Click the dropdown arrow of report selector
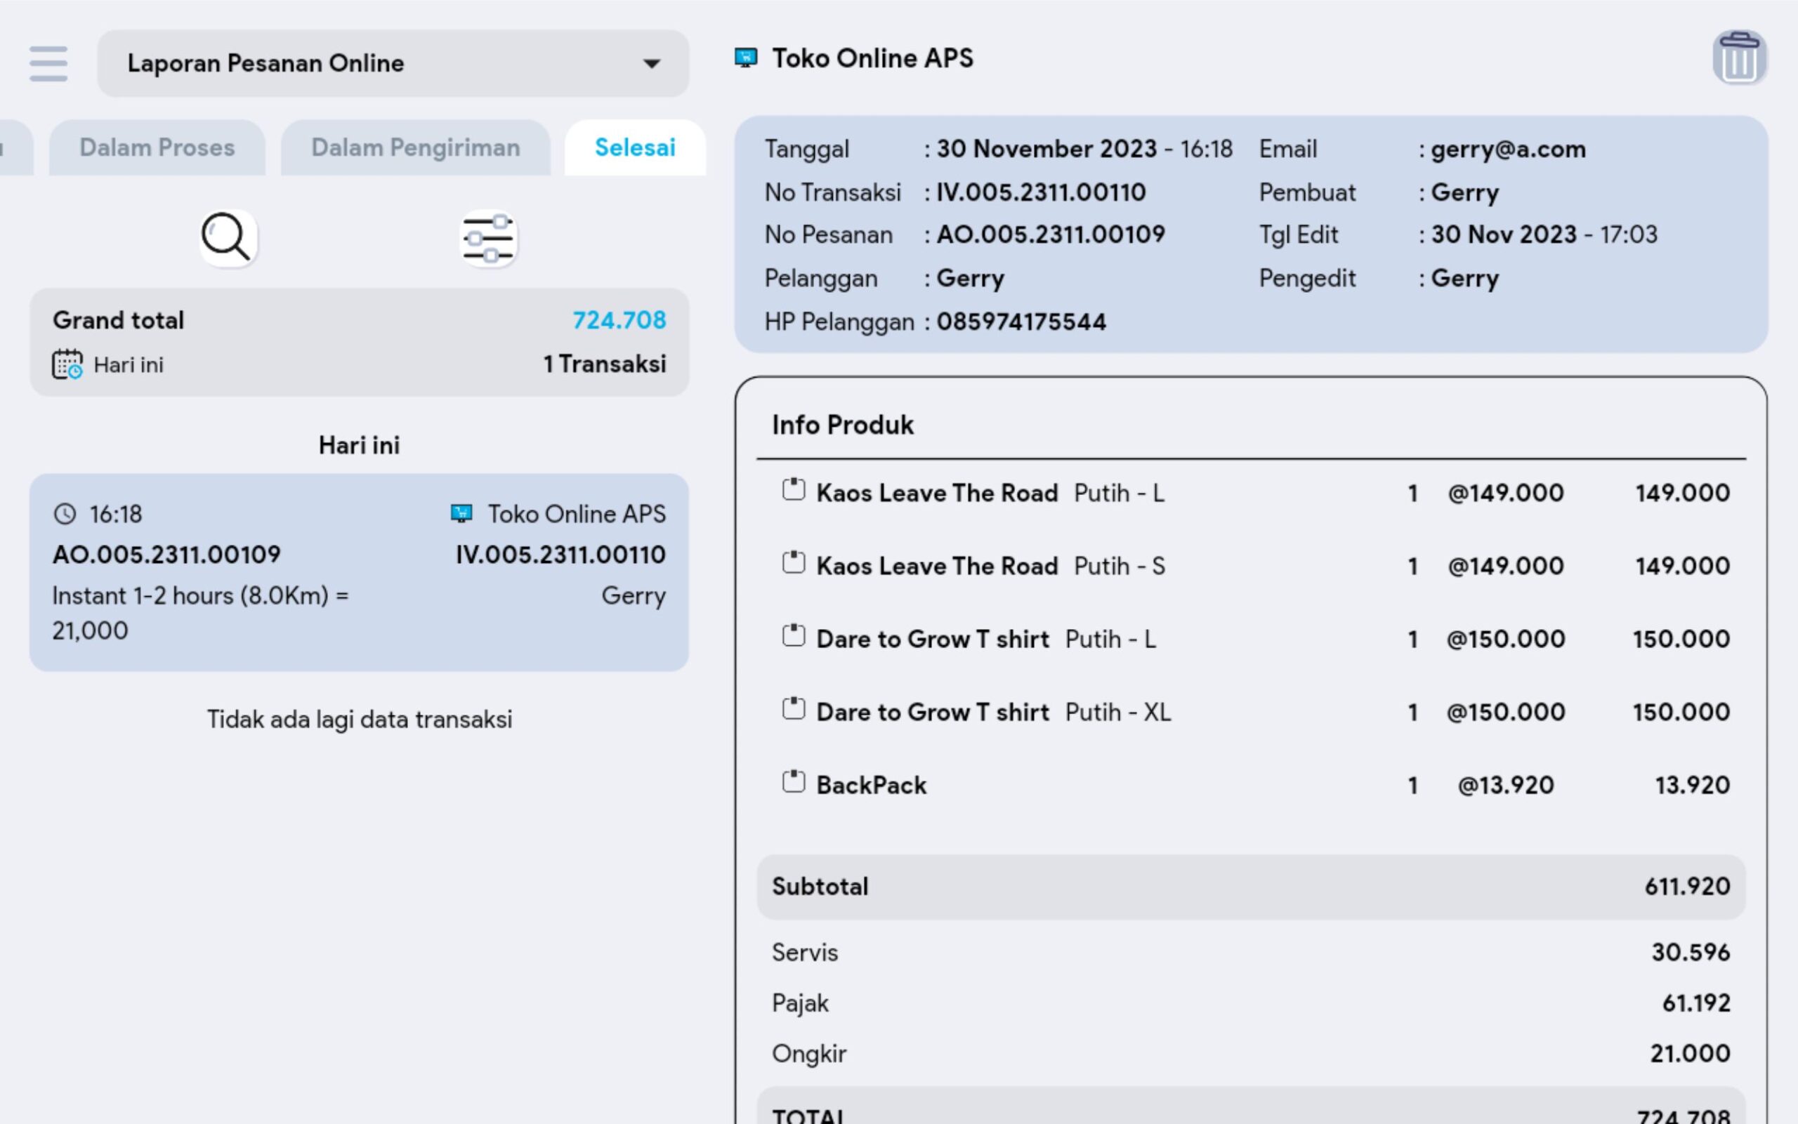Viewport: 1798px width, 1124px height. [651, 64]
